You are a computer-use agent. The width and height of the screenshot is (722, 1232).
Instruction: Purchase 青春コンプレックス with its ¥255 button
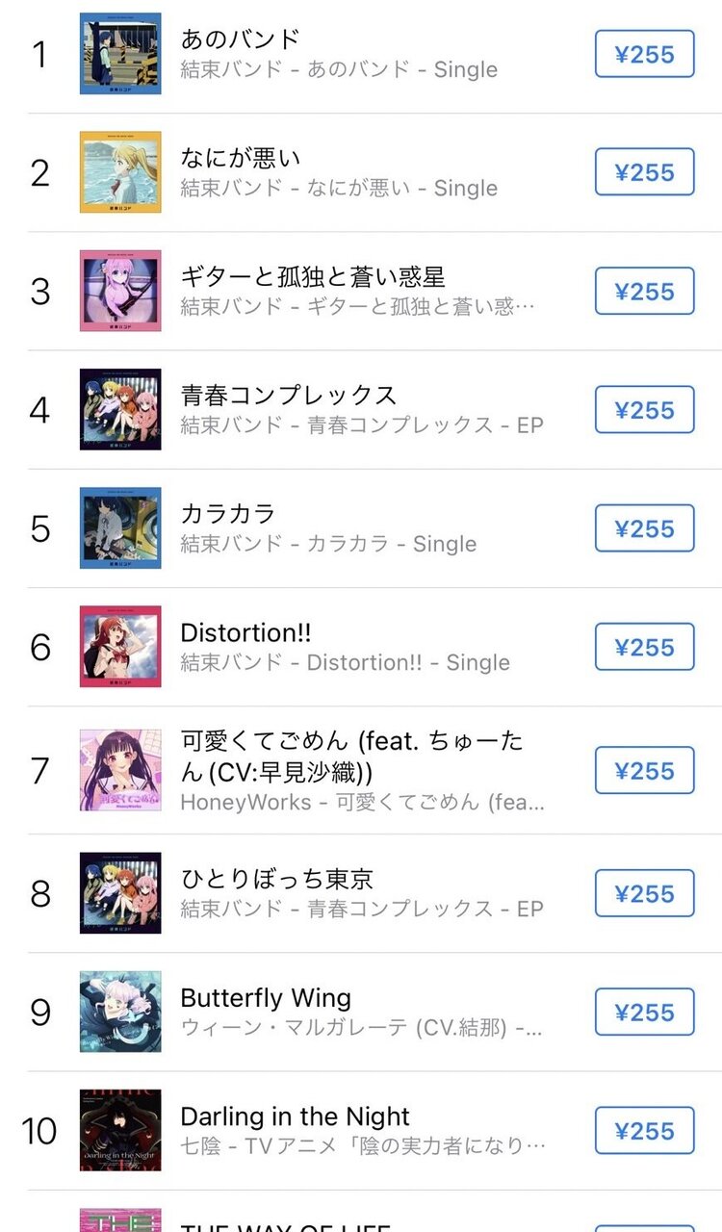[644, 410]
